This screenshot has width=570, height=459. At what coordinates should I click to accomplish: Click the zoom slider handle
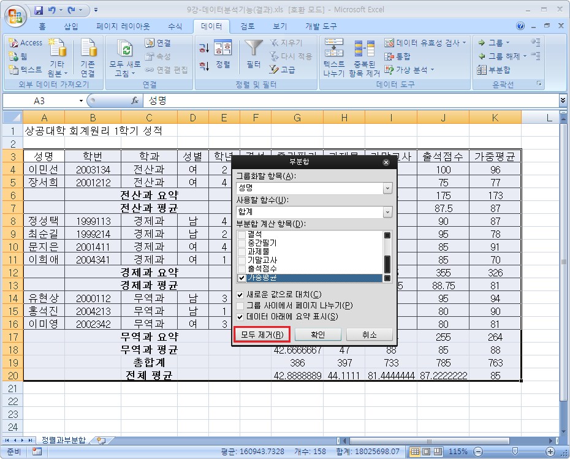(515, 452)
